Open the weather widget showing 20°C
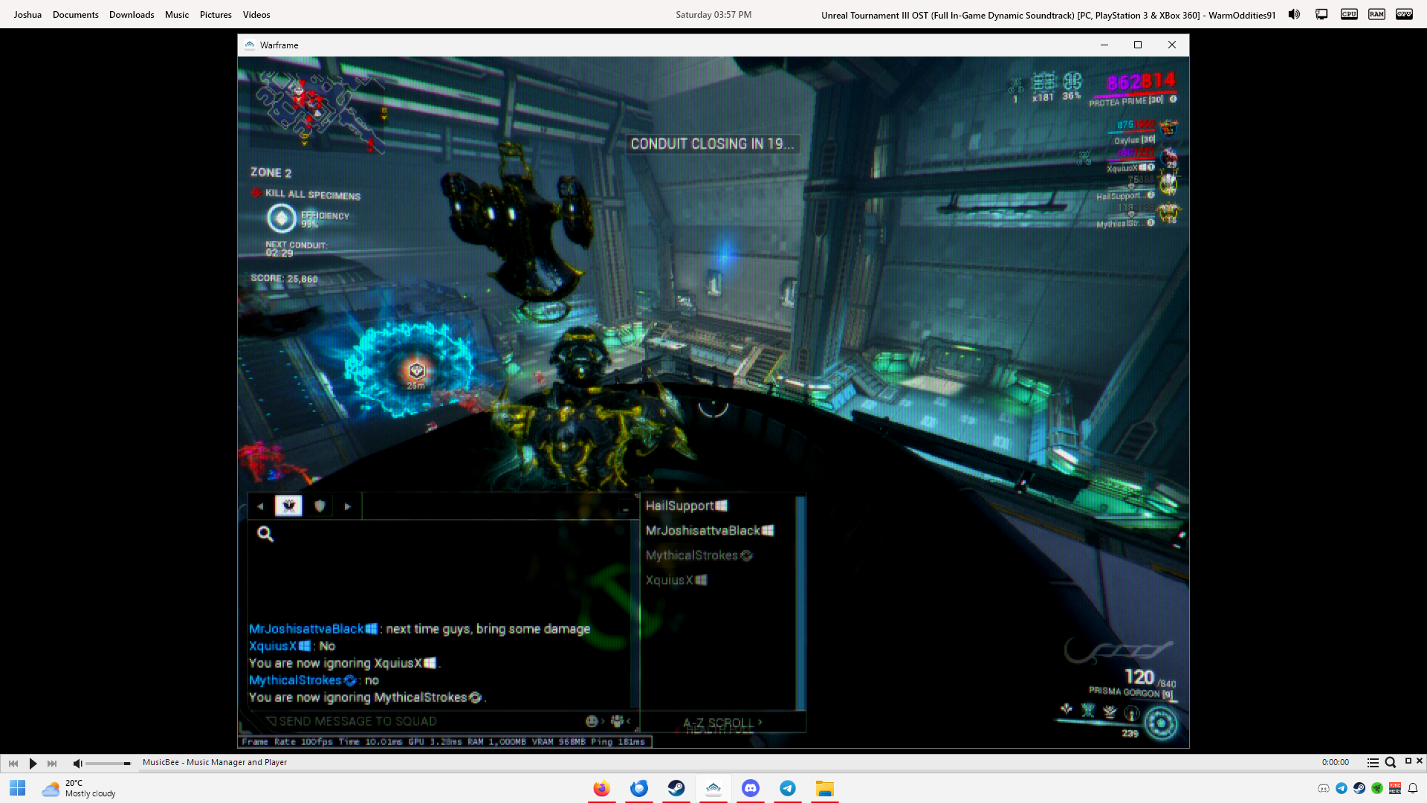This screenshot has width=1427, height=803. pyautogui.click(x=79, y=788)
